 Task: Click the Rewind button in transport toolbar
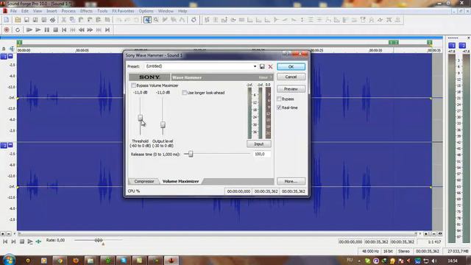pyautogui.click(x=82, y=29)
